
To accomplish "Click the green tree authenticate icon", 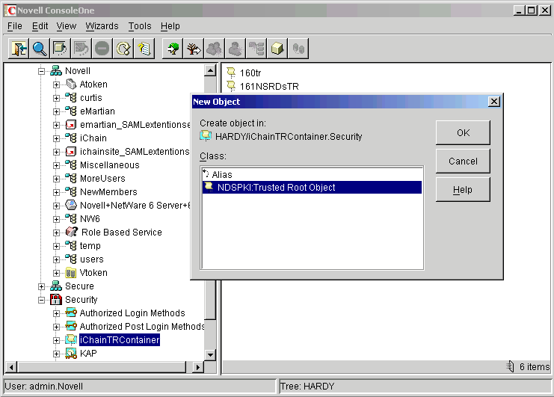I will click(173, 49).
